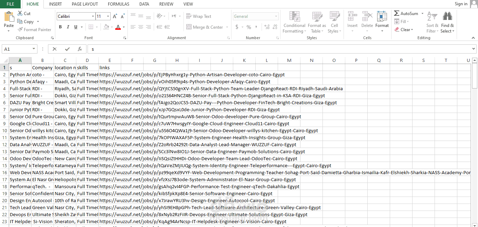Viewport: 478px width, 227px height.
Task: Open the Merge & Center dropdown arrow
Action: tap(227, 27)
